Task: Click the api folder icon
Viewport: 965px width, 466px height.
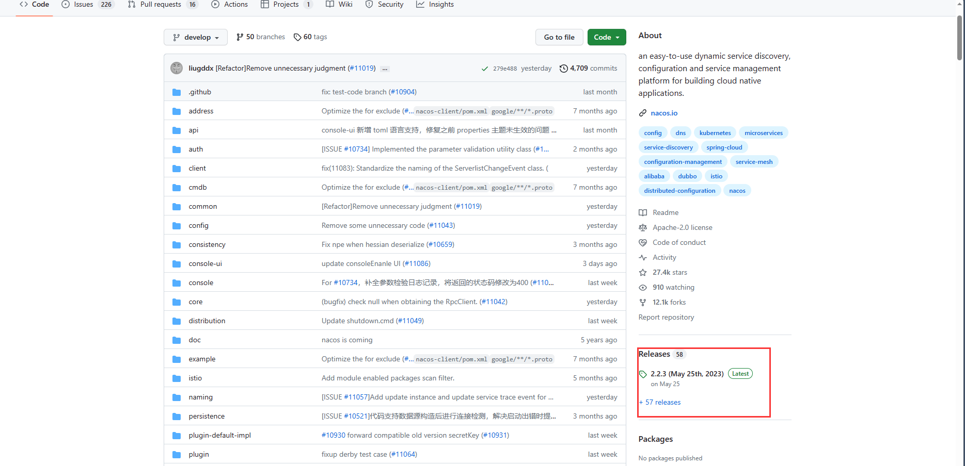Action: [x=177, y=130]
